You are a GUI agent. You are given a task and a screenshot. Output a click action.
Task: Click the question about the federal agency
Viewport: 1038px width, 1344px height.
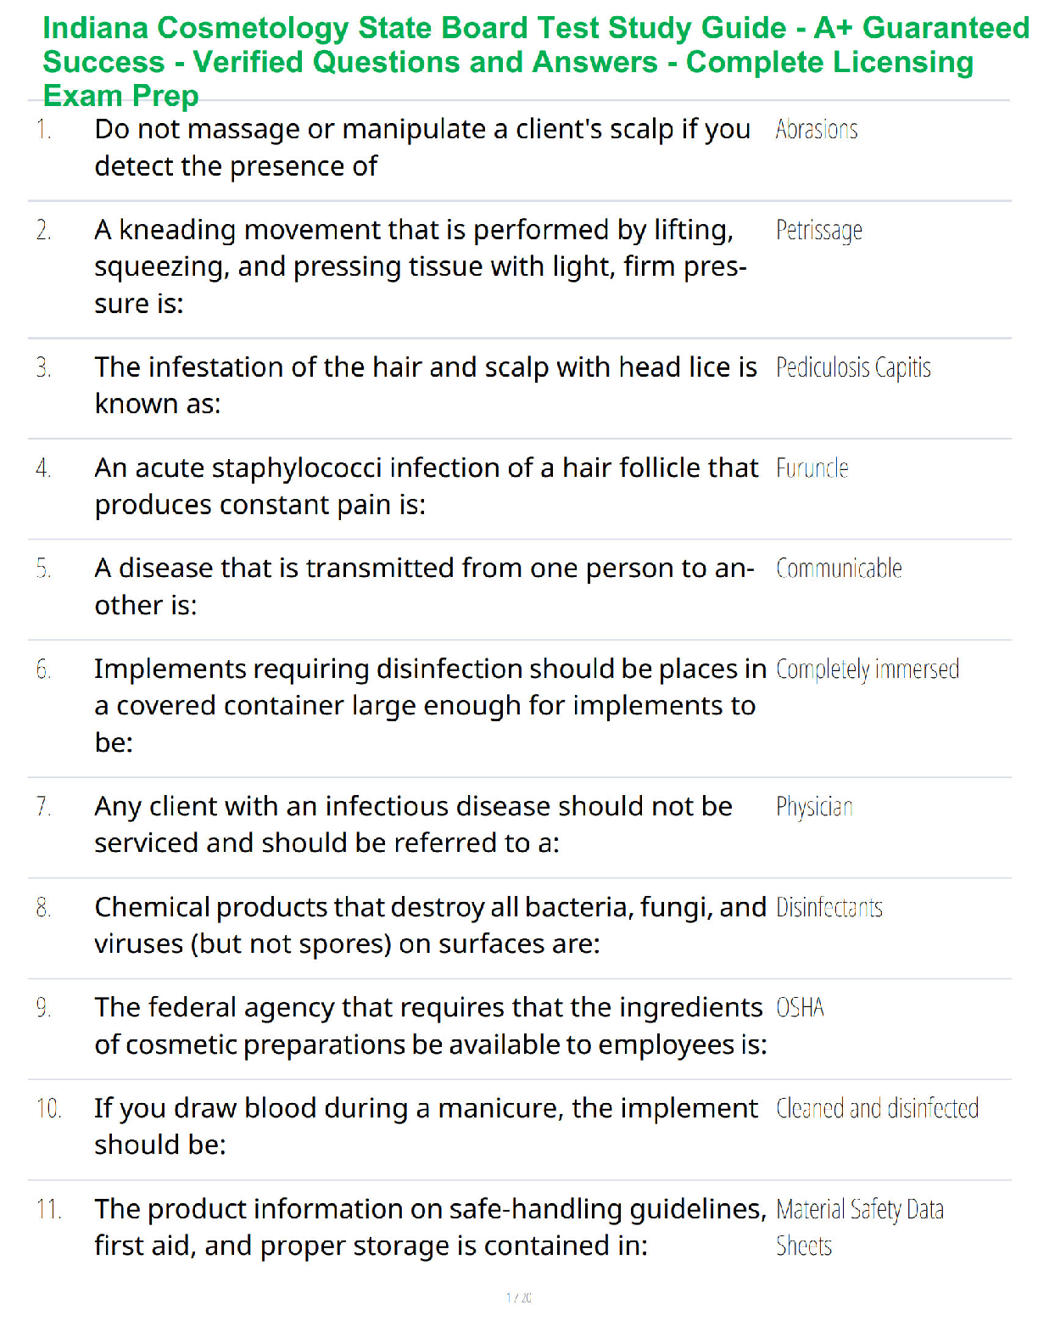click(430, 1026)
